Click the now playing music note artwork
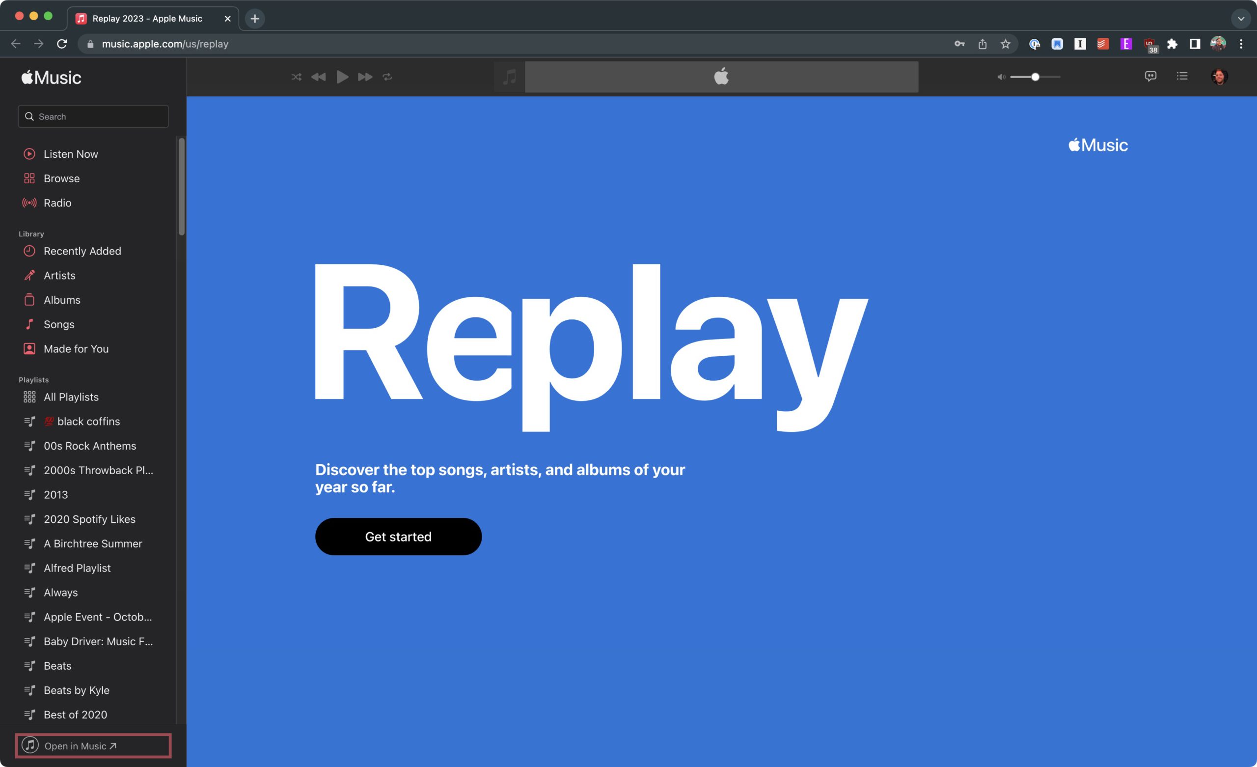 click(x=509, y=77)
